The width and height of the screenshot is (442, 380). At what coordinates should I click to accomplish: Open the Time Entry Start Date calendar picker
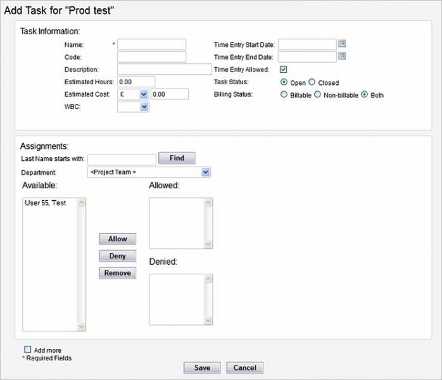coord(342,44)
